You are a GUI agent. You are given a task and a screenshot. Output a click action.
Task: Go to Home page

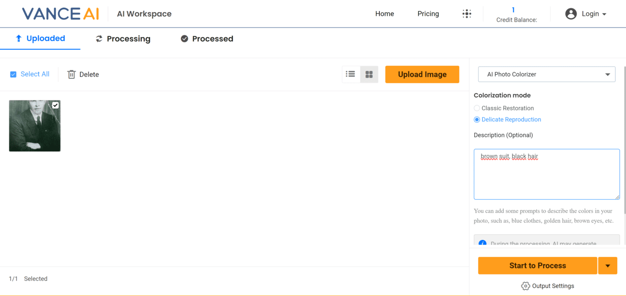point(384,14)
